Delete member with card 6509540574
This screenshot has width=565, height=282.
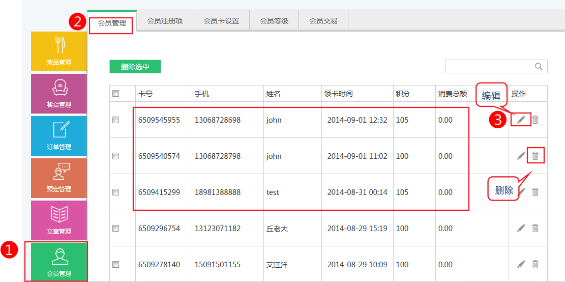coord(536,156)
